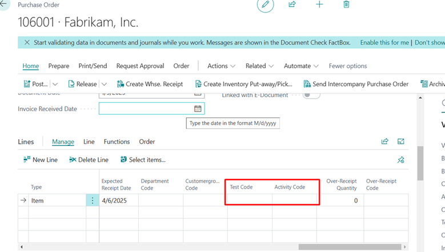Click Activity Code column header
Screen dimensions: 445x252
[290, 187]
